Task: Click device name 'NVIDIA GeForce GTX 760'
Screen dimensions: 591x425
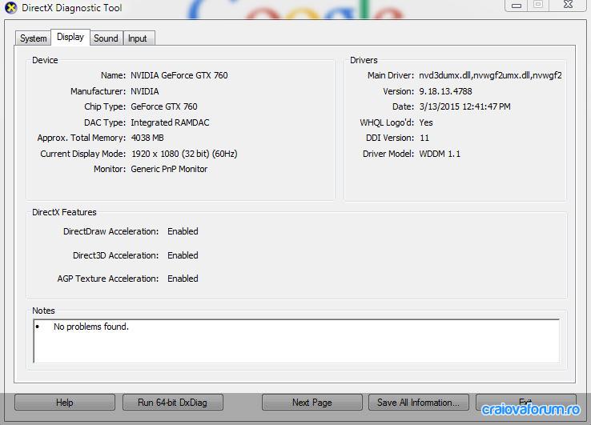Action: [x=179, y=75]
